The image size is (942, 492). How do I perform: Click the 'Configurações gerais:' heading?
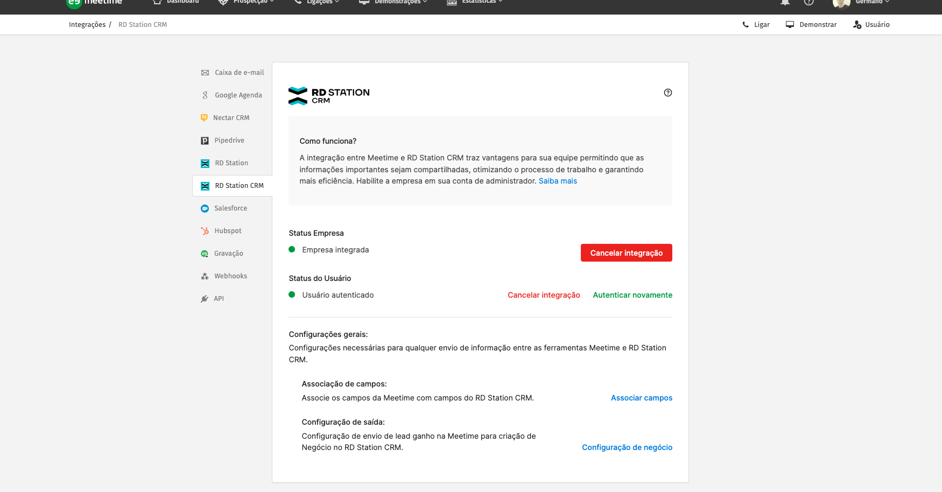coord(328,334)
